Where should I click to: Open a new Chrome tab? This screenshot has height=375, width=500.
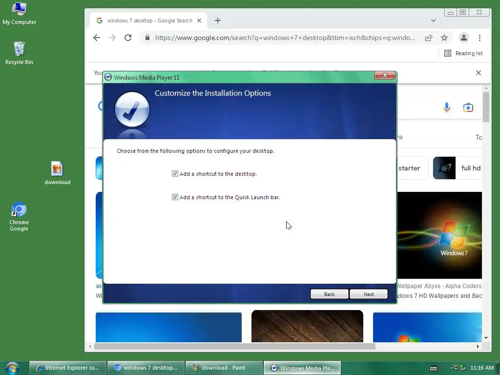(218, 21)
